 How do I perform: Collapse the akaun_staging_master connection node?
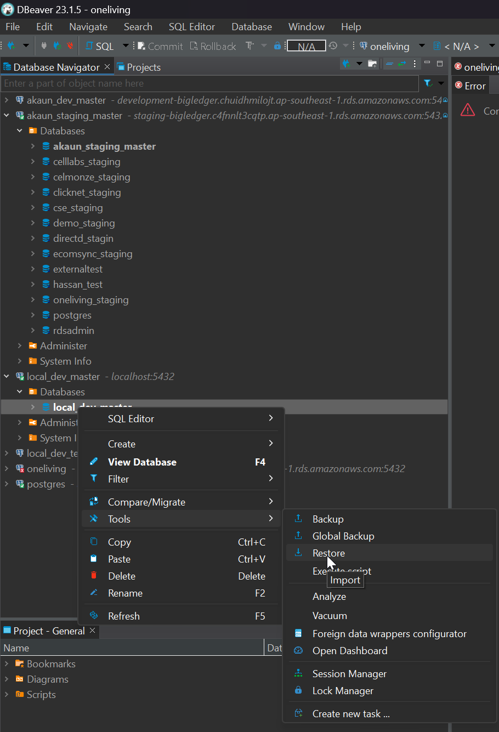[7, 116]
